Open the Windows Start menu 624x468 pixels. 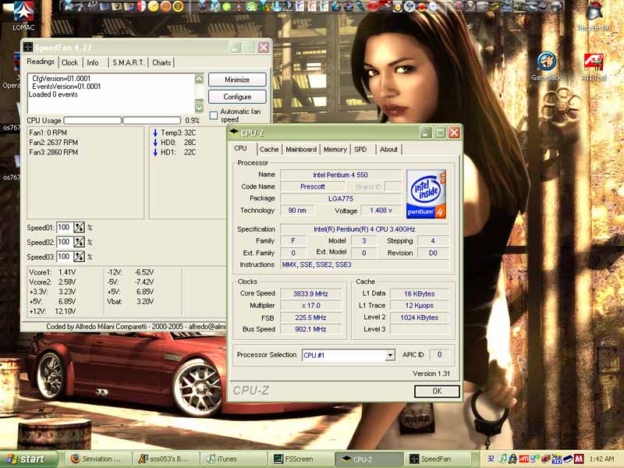[29, 459]
